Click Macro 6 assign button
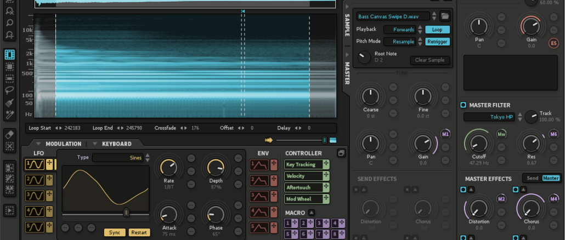 307,234
